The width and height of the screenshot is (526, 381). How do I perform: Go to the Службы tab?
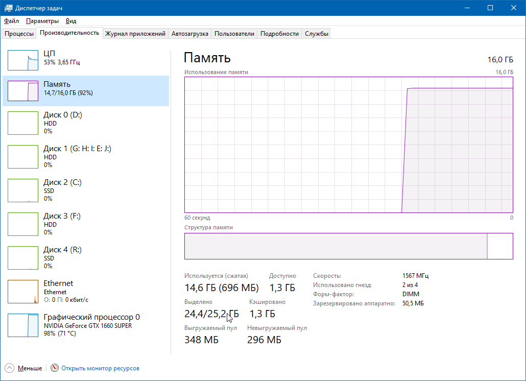[317, 34]
